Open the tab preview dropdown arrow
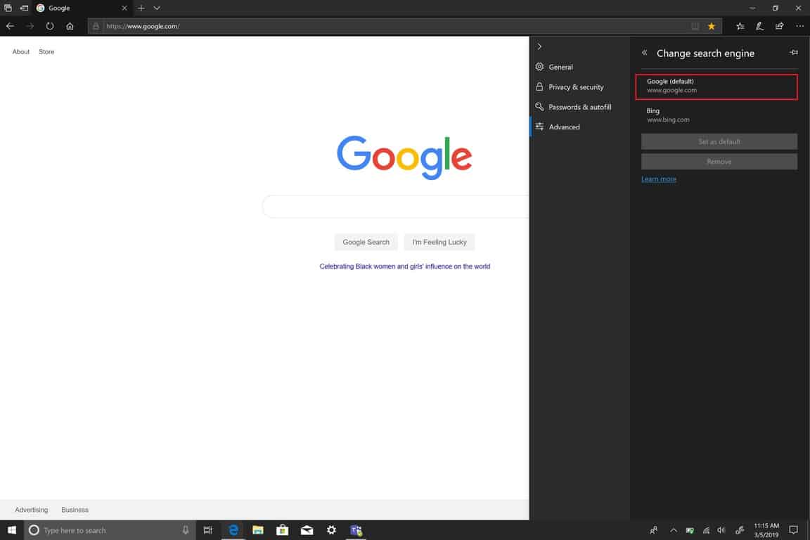Image resolution: width=810 pixels, height=540 pixels. coord(157,8)
